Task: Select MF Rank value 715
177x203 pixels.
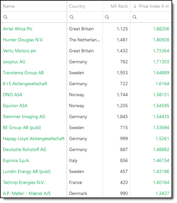Action: click(124, 128)
